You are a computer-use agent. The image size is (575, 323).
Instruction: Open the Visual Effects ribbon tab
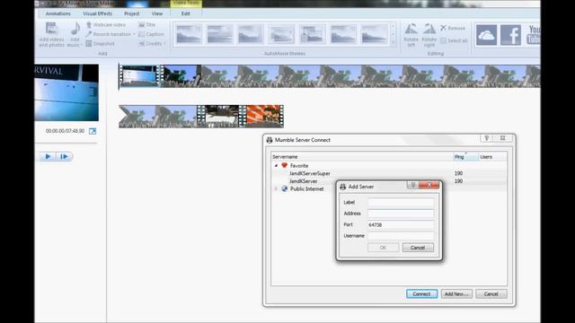click(x=98, y=13)
